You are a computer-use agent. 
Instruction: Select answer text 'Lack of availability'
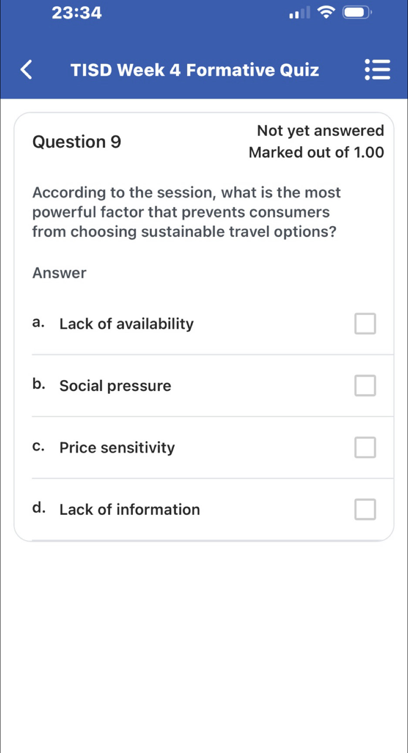(126, 324)
